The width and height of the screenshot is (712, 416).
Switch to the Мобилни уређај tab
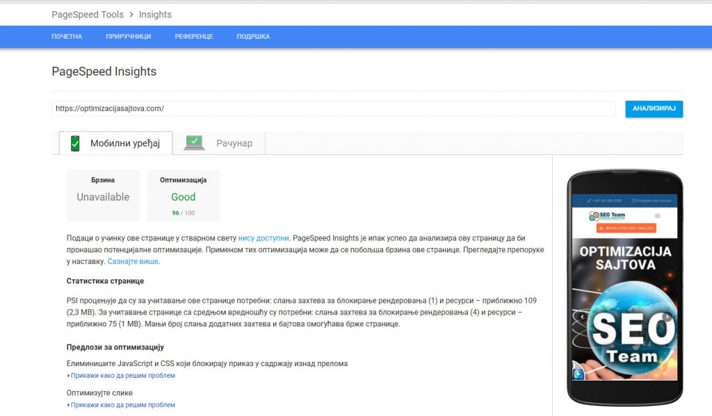tap(124, 144)
